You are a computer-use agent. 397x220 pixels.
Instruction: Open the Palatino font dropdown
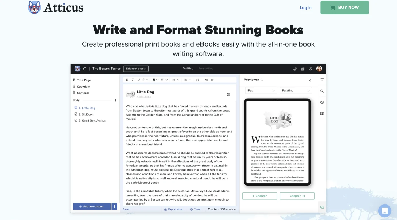[296, 90]
